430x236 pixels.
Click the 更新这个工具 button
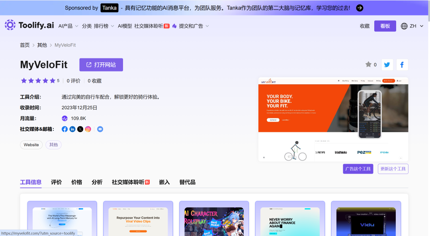pos(393,168)
